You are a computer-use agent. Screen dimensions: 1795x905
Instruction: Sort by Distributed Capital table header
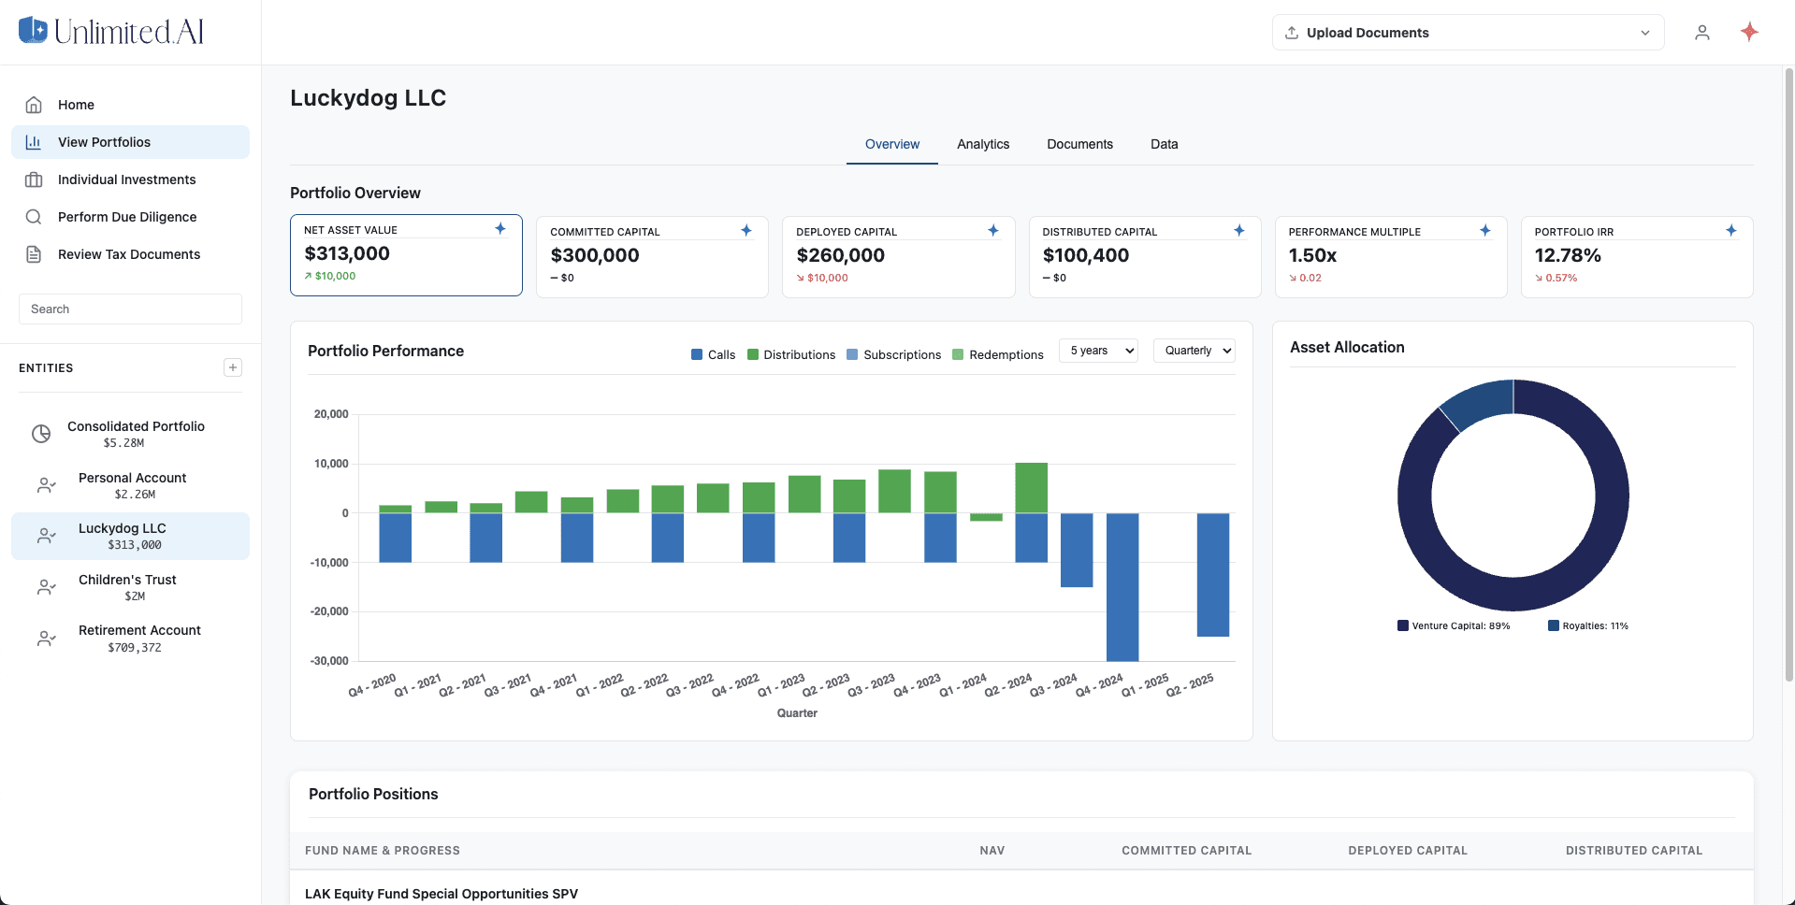click(x=1634, y=851)
